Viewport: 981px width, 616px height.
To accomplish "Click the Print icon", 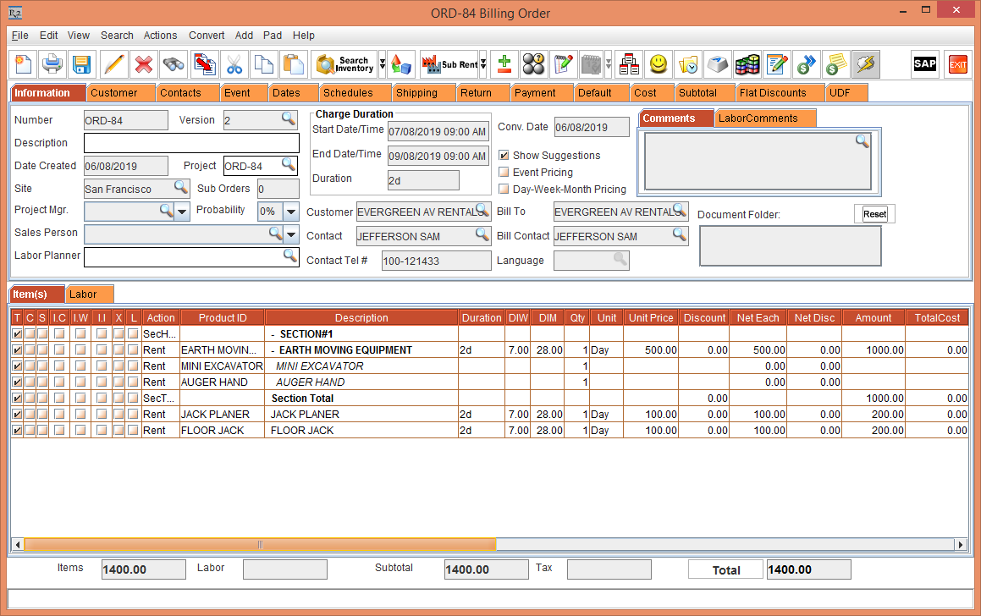I will point(52,63).
